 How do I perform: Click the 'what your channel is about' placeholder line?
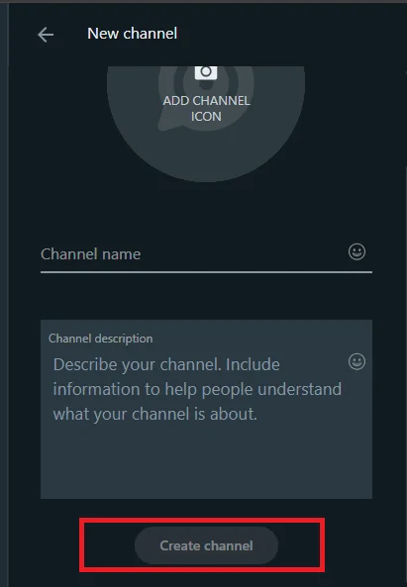155,414
